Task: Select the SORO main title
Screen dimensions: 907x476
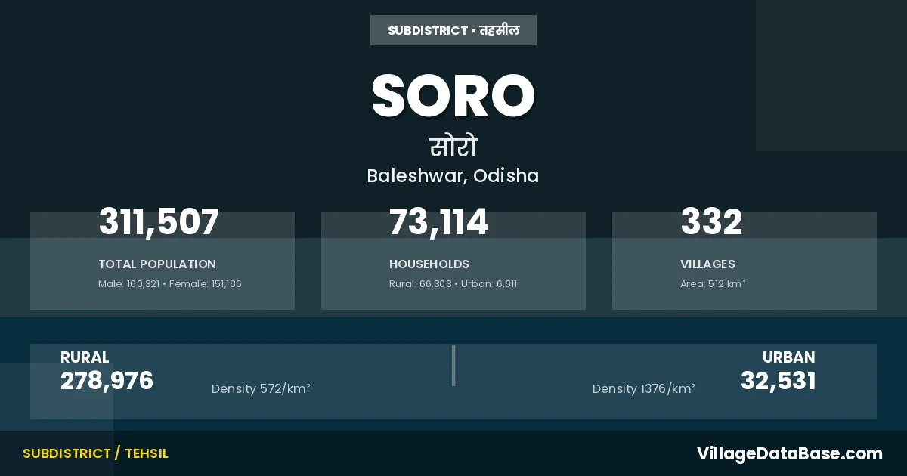Action: point(453,96)
